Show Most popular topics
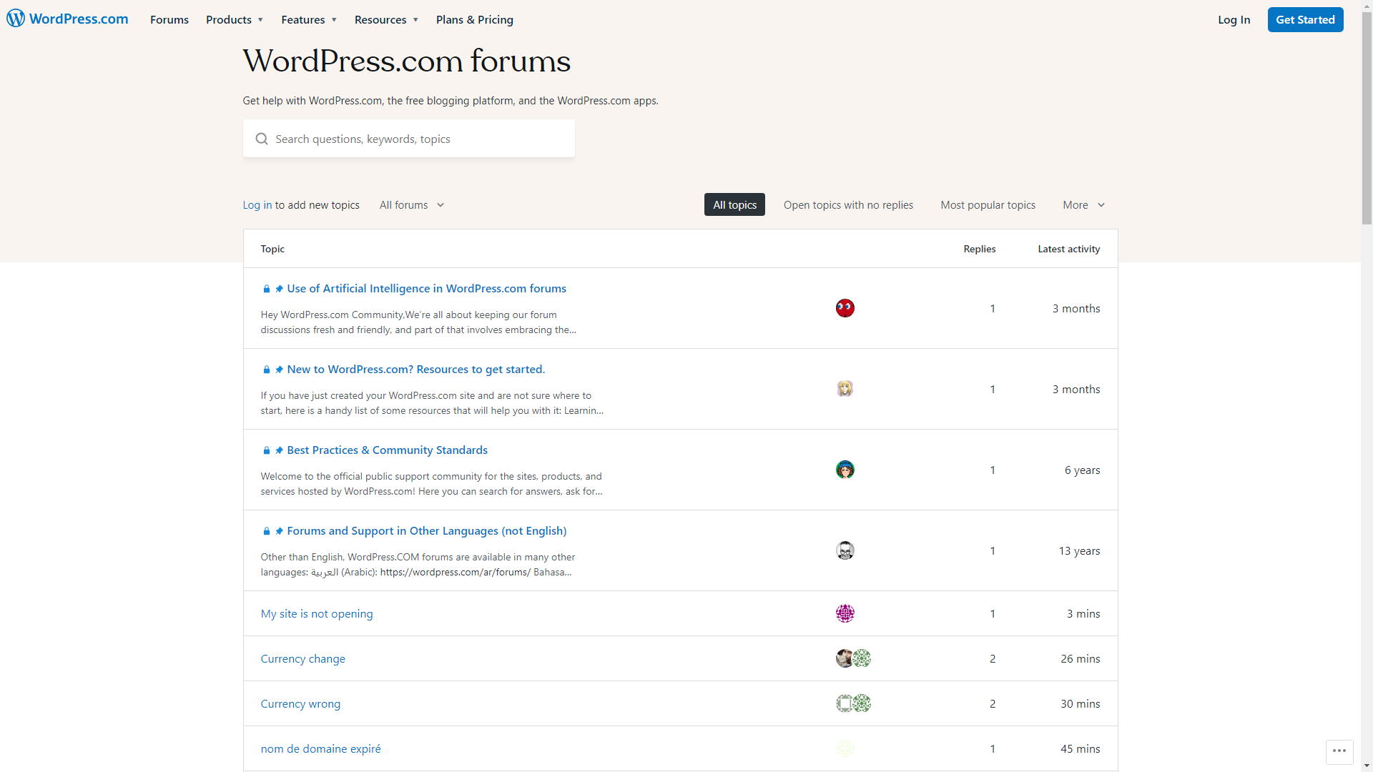The image size is (1373, 772). pos(988,205)
